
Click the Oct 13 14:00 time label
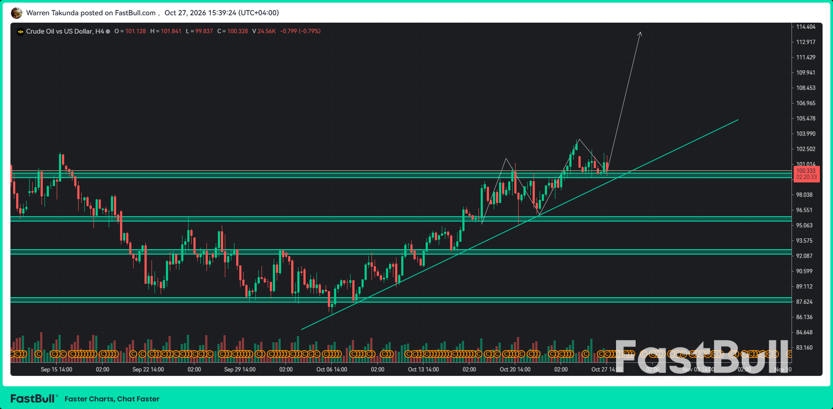coord(423,370)
